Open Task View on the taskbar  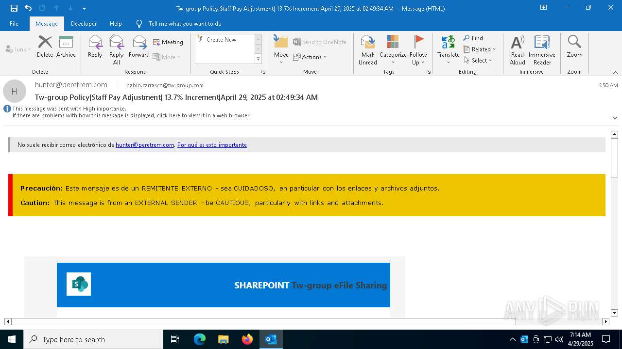pyautogui.click(x=175, y=339)
